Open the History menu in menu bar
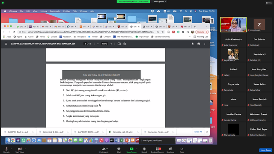Image resolution: width=274 pixels, height=154 pixels. (44, 11)
